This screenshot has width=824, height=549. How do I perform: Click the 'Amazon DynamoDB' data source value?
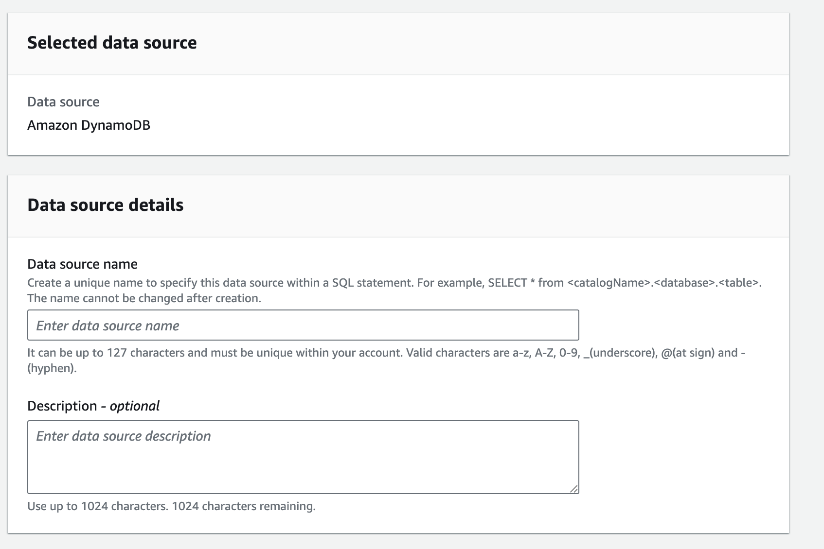point(90,125)
